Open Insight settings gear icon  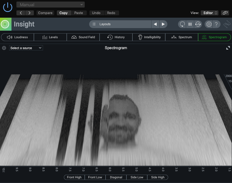(x=209, y=24)
